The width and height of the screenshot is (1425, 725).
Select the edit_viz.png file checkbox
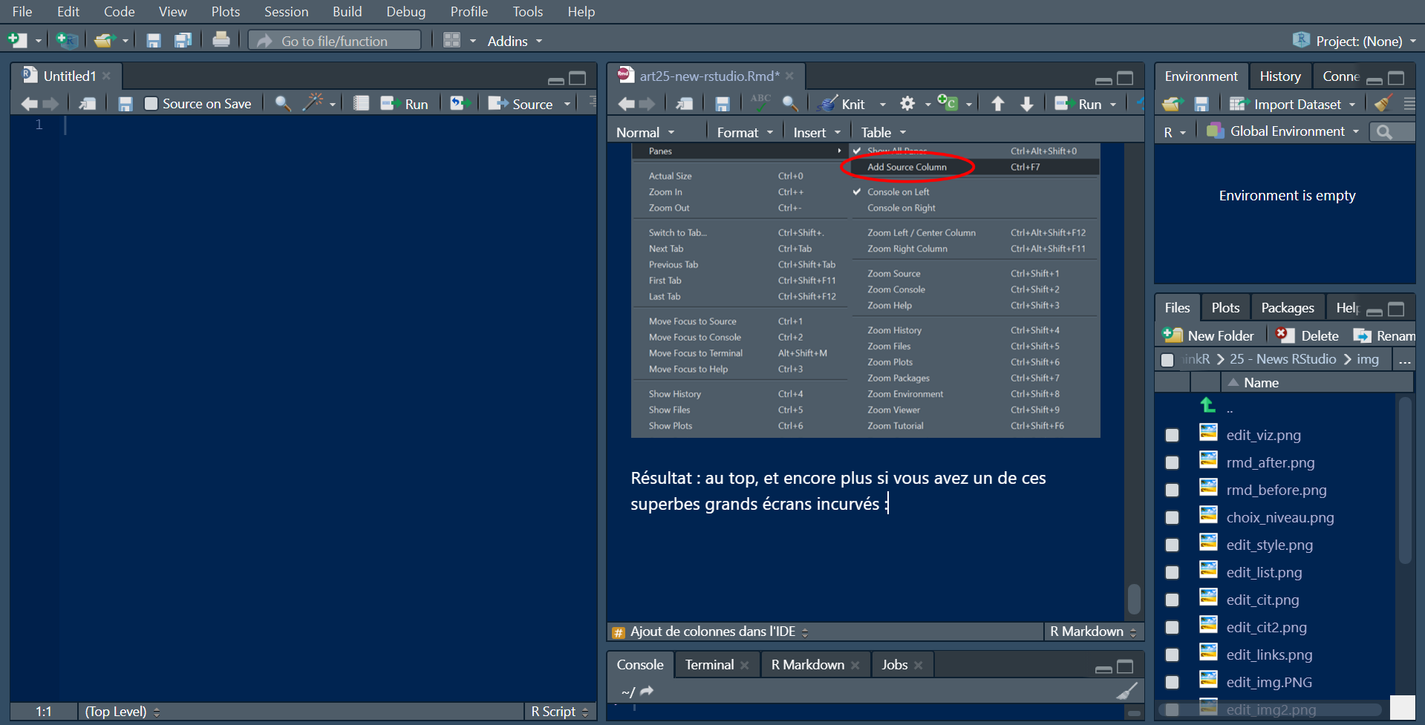pos(1173,435)
